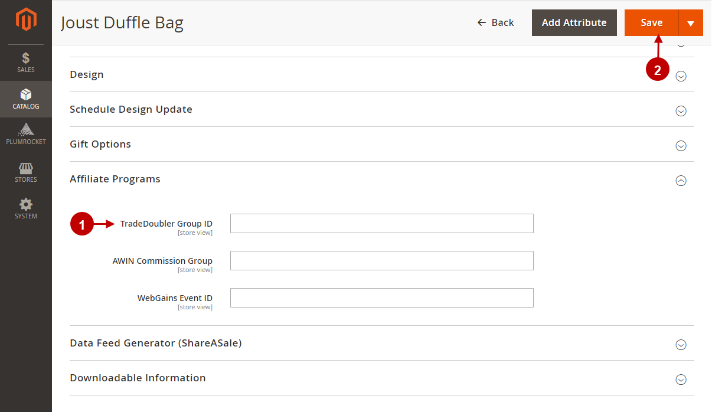Click the Design section title
This screenshot has height=412, width=712.
87,74
